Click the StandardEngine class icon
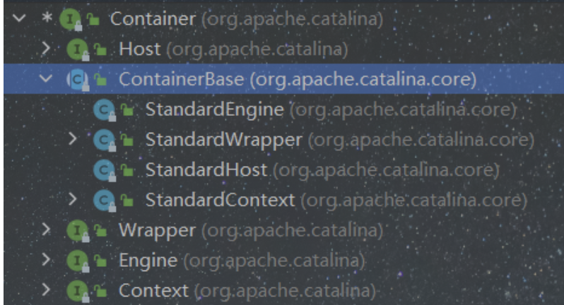The image size is (564, 305). (102, 110)
